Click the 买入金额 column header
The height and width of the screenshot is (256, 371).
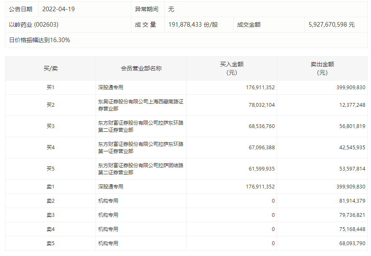point(232,68)
